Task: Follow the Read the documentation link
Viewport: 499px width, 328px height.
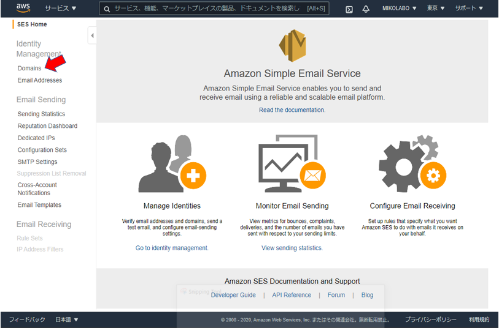Action: tap(292, 110)
